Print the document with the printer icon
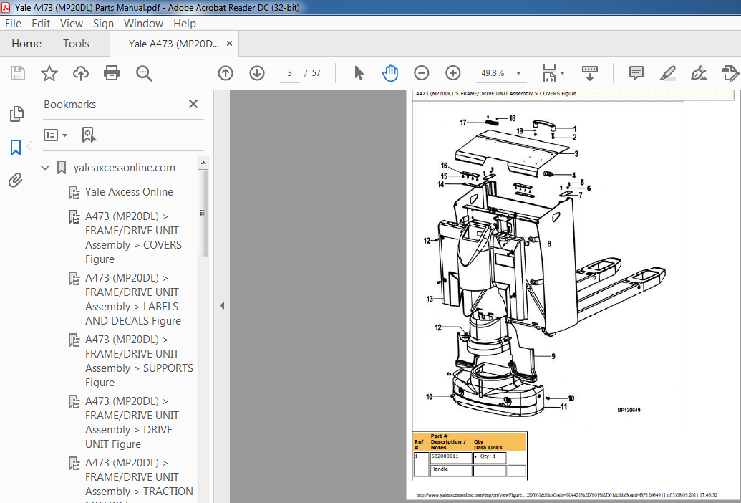741x503 pixels. (x=112, y=73)
